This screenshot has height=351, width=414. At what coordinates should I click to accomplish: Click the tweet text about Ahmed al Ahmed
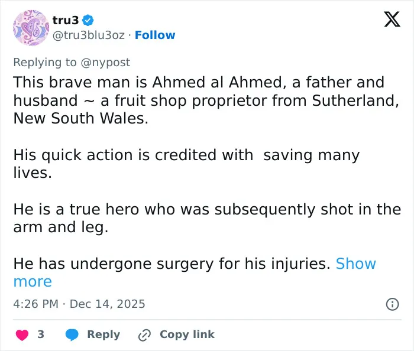(207, 100)
